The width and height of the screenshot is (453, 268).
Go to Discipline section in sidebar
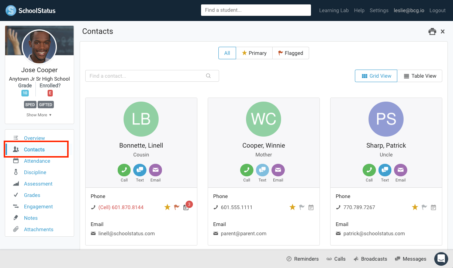coord(35,172)
